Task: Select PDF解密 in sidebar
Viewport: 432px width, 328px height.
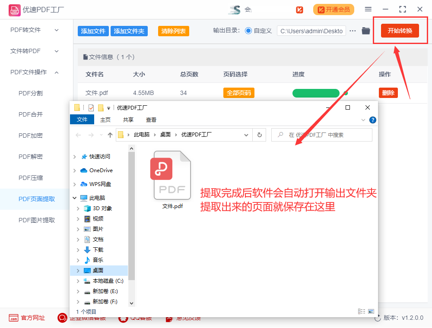Action: point(31,157)
